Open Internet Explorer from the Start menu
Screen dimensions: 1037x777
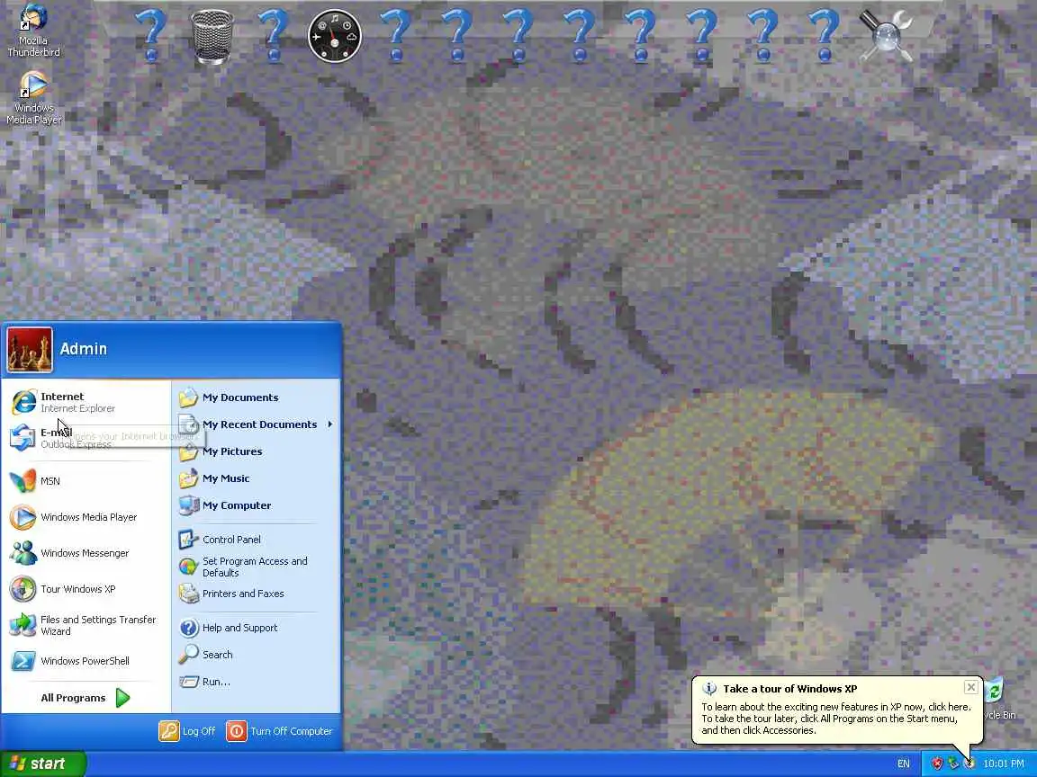point(86,402)
